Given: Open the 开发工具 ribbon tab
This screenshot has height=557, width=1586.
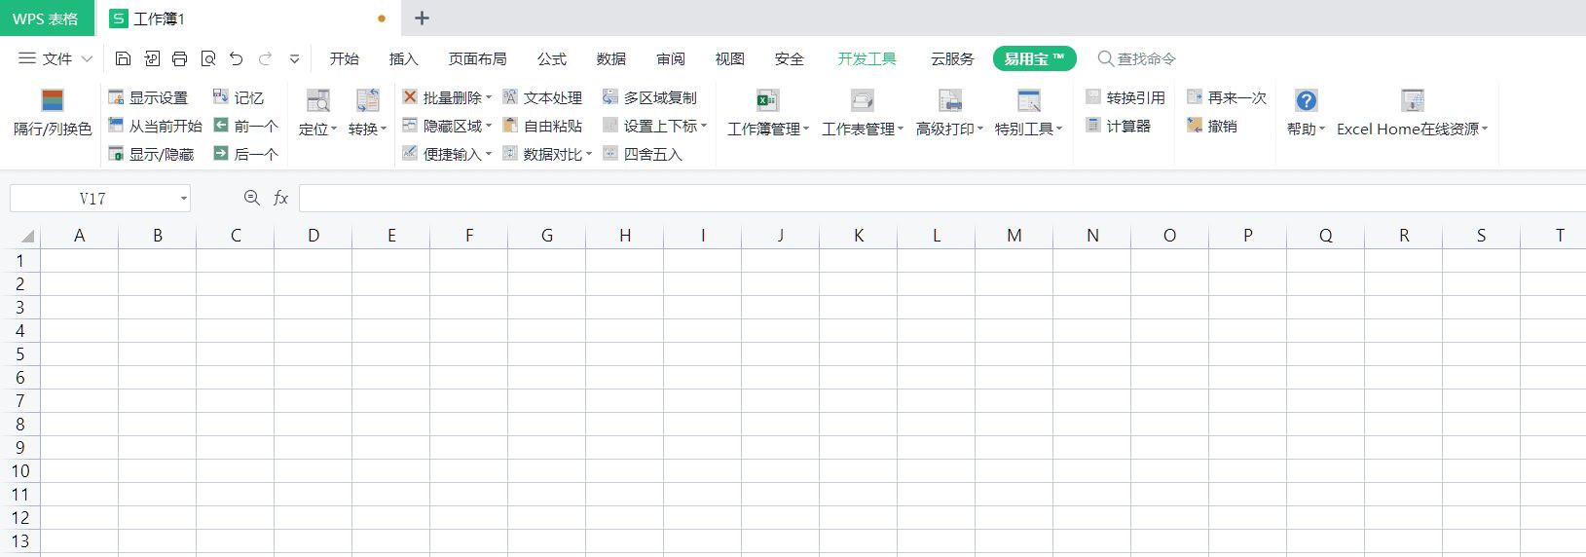Looking at the screenshot, I should point(867,58).
